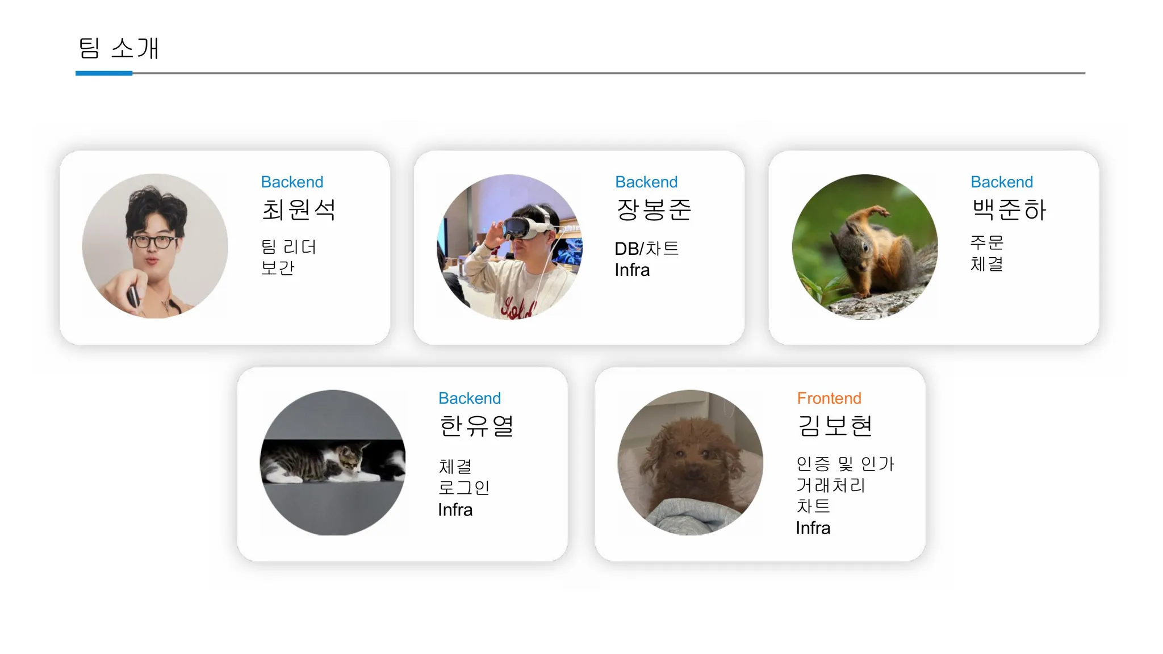Image resolution: width=1163 pixels, height=654 pixels.
Task: Click the blue accent bar under title
Action: pos(104,73)
